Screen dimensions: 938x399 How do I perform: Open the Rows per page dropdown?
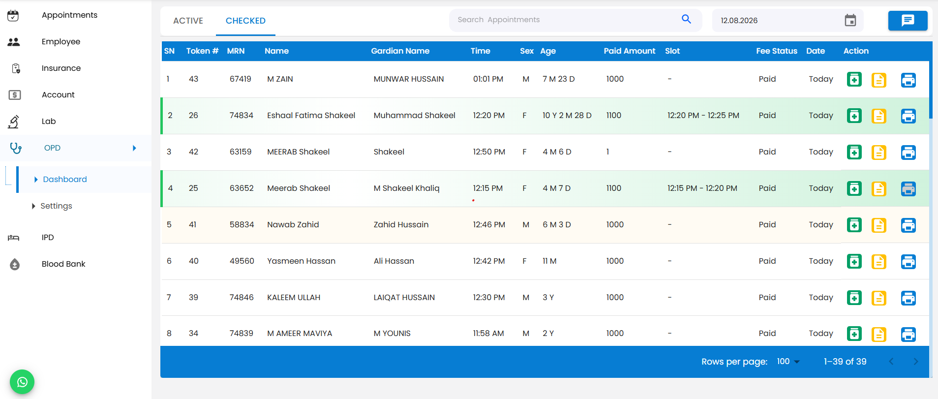788,362
